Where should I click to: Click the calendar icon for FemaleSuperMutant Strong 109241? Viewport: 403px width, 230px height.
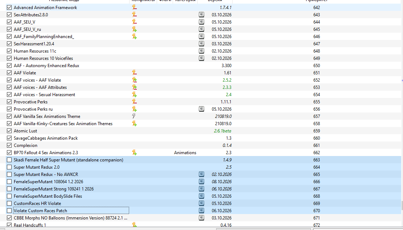[202, 189]
